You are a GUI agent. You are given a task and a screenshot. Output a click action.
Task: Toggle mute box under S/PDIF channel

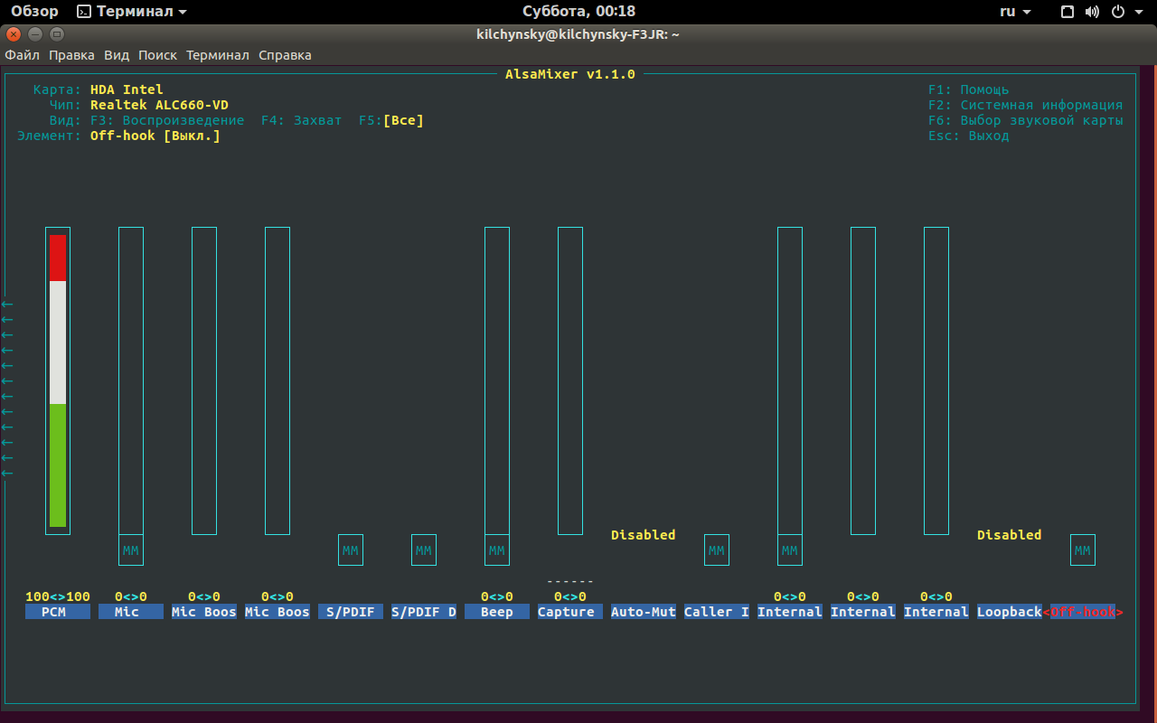(351, 550)
